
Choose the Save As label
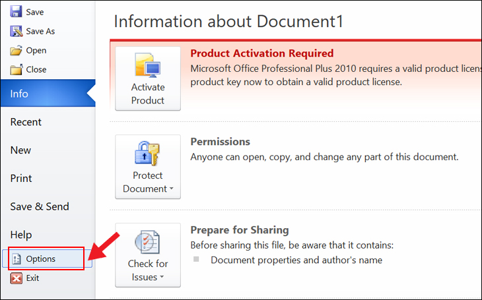pos(40,31)
